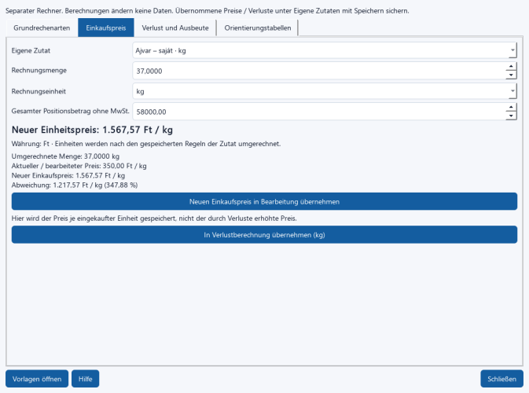Decrease Gesamter Positionsbetrag with the down arrow
The image size is (529, 393).
[511, 116]
